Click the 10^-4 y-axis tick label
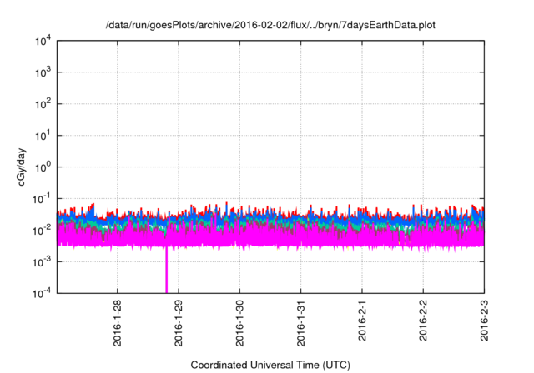534x373 pixels. point(42,293)
